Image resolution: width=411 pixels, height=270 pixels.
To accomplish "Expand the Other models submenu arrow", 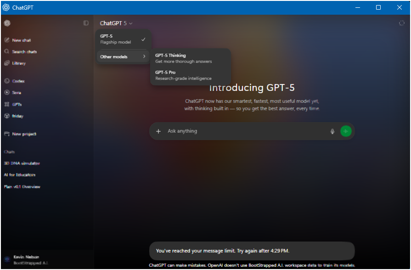I will coord(144,56).
